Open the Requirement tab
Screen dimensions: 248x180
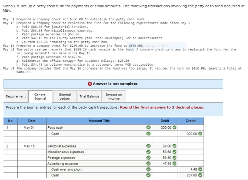coord(16,96)
